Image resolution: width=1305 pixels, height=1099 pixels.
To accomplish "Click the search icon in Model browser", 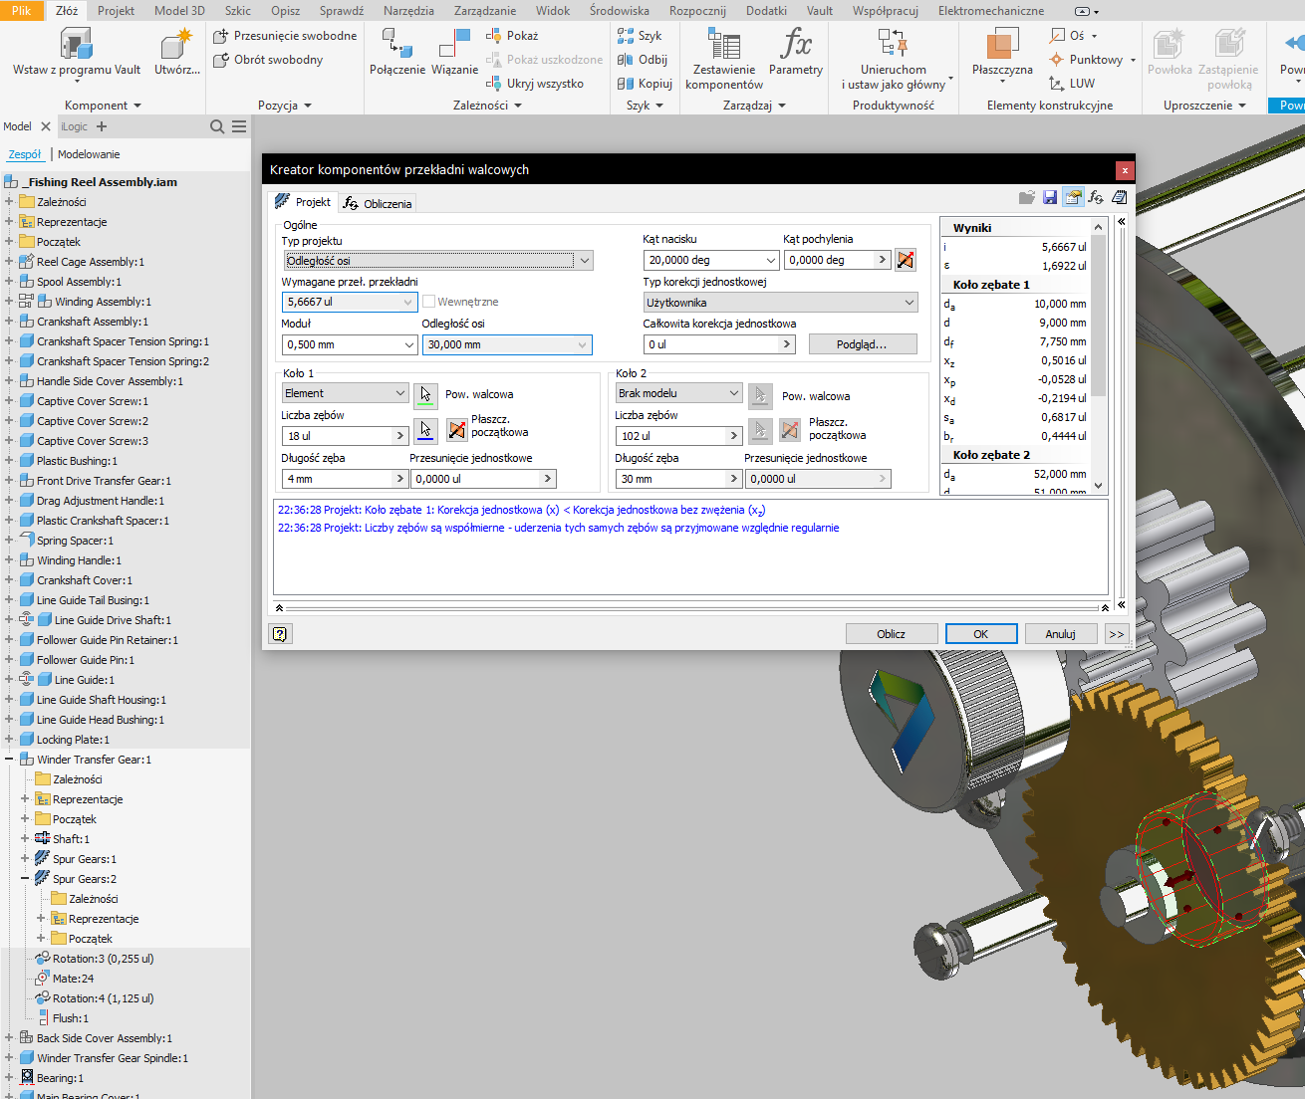I will coord(217,126).
